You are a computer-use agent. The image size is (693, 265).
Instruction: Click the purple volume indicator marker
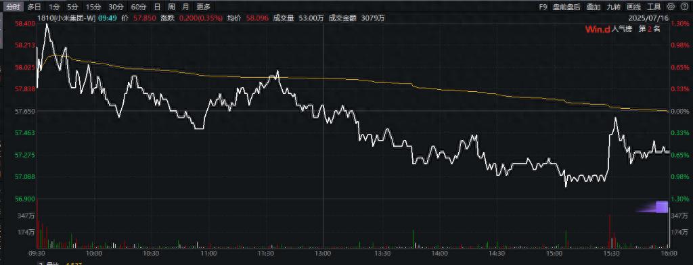(662, 207)
